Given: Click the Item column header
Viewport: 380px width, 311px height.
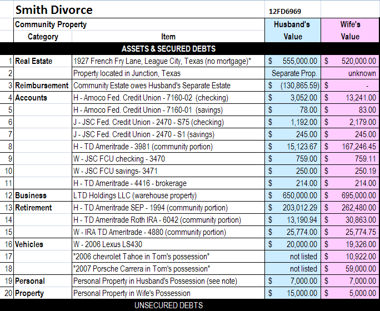Looking at the screenshot, I should [x=168, y=37].
